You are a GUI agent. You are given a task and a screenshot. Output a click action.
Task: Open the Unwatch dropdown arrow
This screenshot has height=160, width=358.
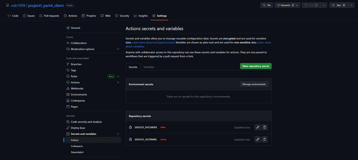tap(297, 5)
